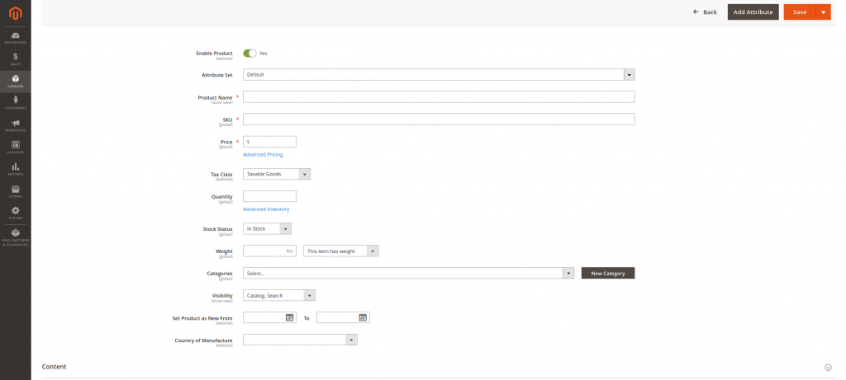The image size is (846, 380).
Task: Open the Dashboard sidebar icon
Action: point(15,36)
